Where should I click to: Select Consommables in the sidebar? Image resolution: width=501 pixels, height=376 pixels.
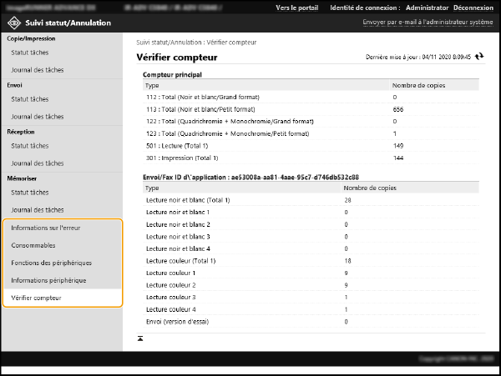(33, 245)
